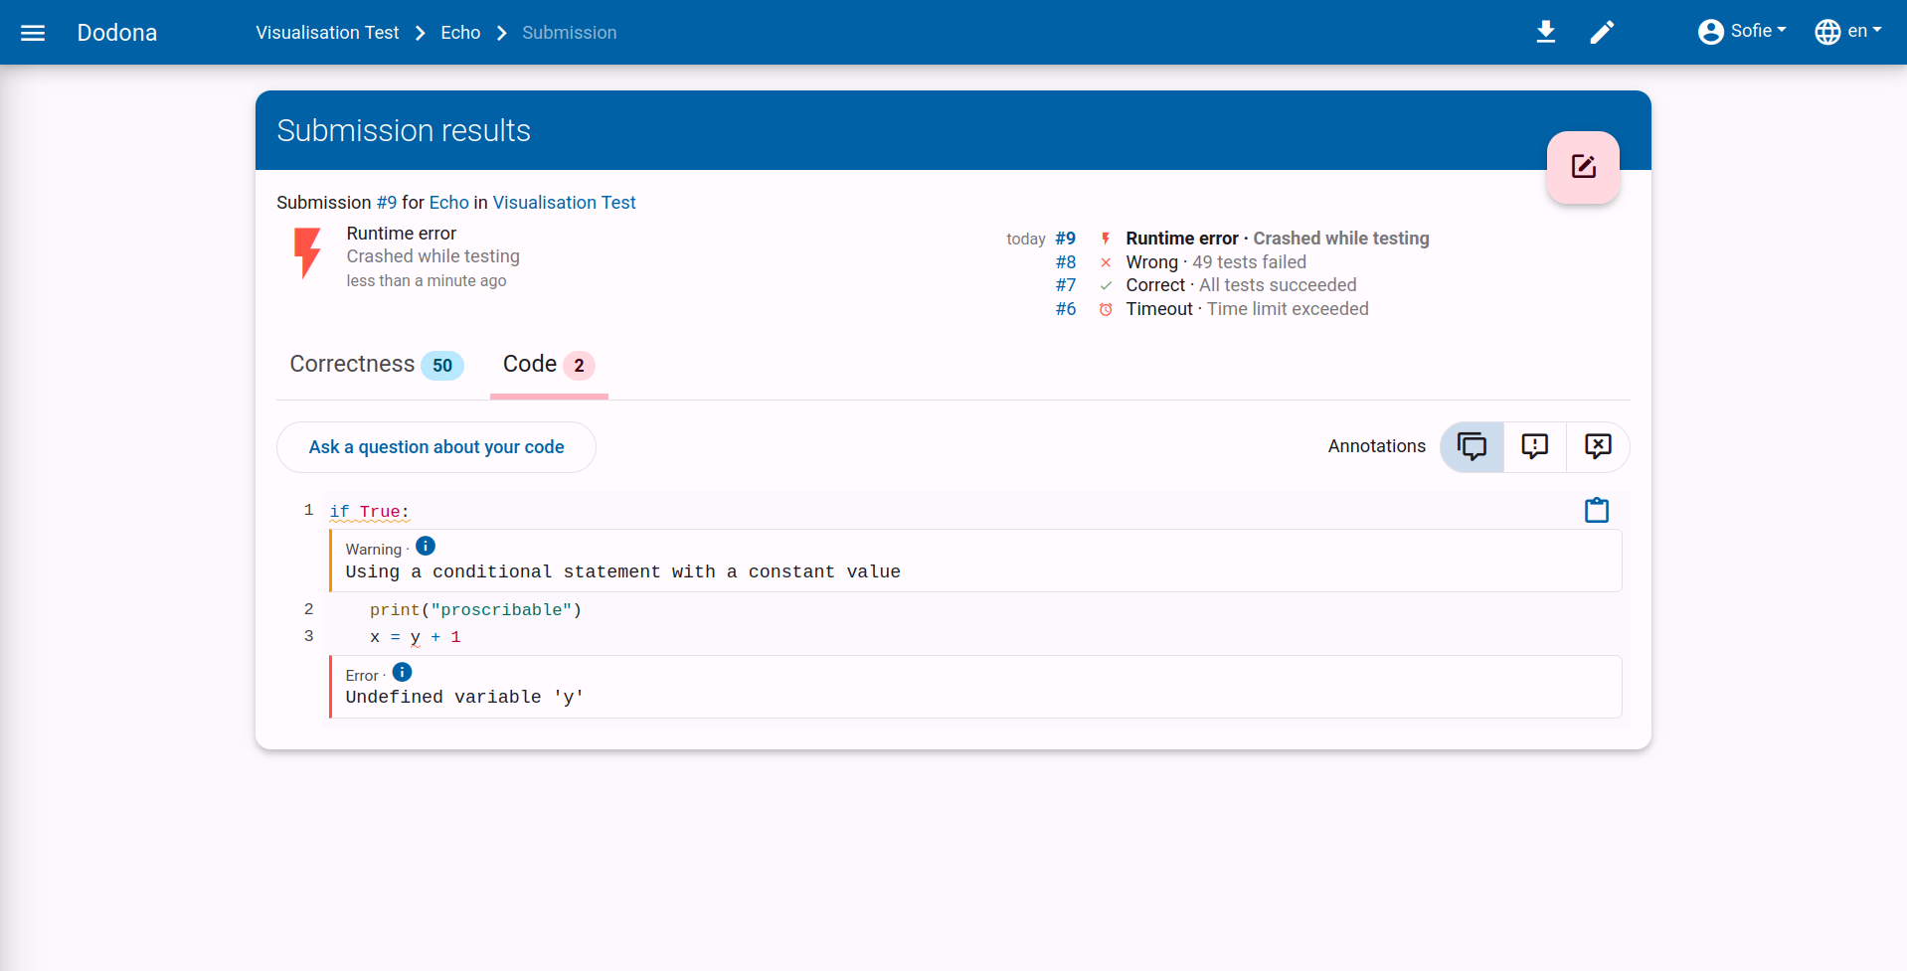
Task: Click Ask a question about your code
Action: pyautogui.click(x=436, y=447)
